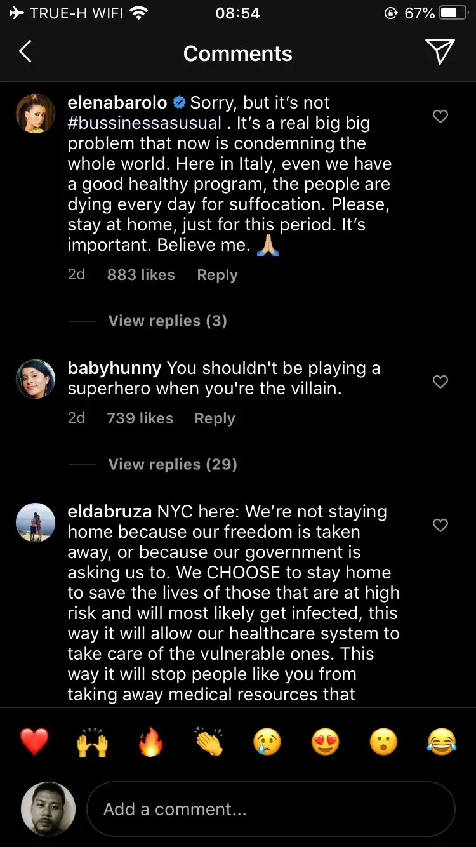Open babyhunny's profile picture
The height and width of the screenshot is (847, 476).
pyautogui.click(x=36, y=380)
